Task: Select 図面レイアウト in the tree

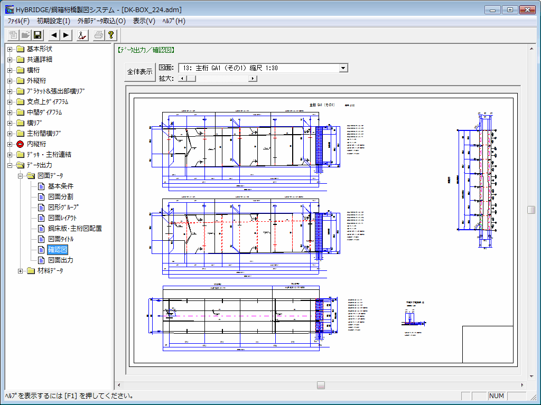Action: pyautogui.click(x=62, y=218)
